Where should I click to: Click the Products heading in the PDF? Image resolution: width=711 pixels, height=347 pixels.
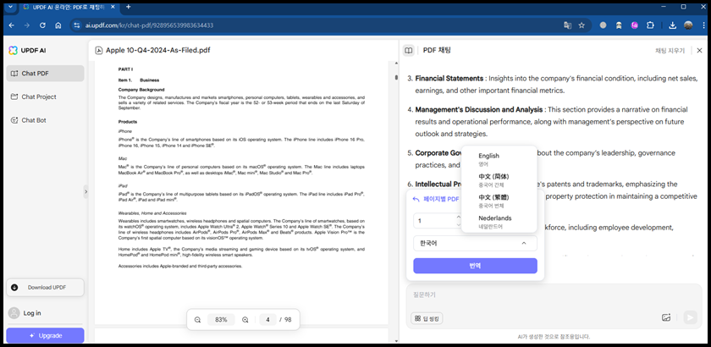pos(128,122)
